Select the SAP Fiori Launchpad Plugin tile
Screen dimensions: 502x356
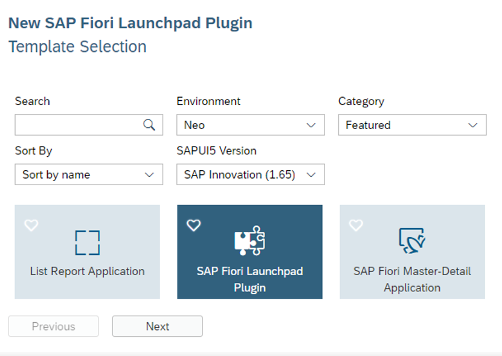click(x=249, y=252)
